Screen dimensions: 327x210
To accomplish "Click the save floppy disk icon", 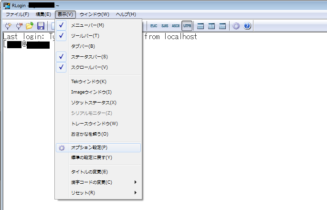I will 41,26.
